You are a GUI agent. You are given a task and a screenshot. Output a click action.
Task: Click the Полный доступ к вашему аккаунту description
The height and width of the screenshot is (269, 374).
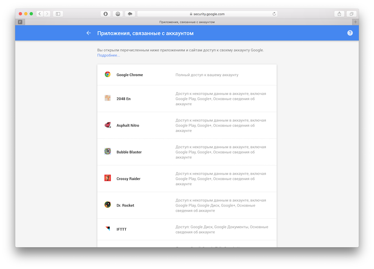pos(207,75)
